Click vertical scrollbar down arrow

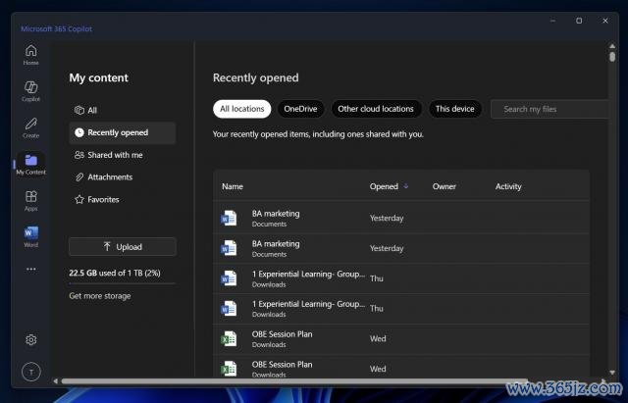tap(612, 373)
